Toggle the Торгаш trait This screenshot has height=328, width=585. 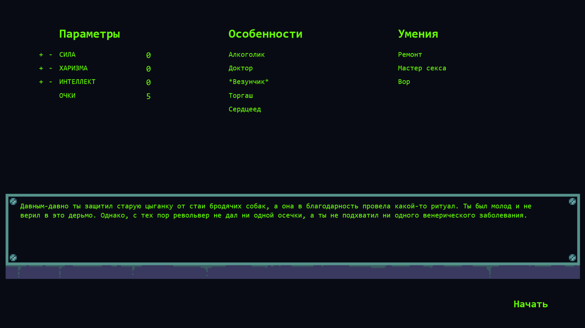(241, 96)
